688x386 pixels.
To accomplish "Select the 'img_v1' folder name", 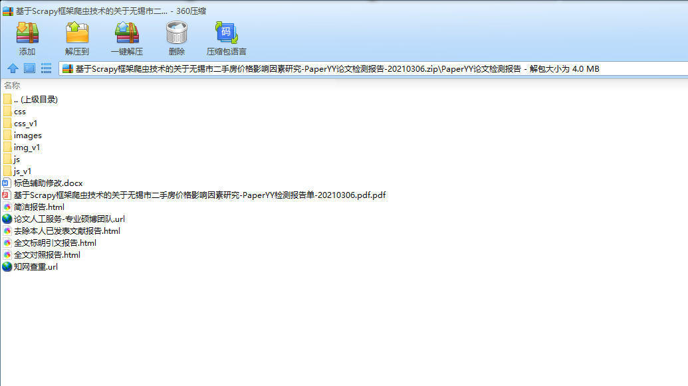I will 27,147.
